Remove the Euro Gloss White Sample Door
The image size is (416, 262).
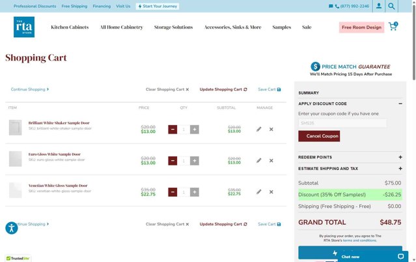click(271, 160)
